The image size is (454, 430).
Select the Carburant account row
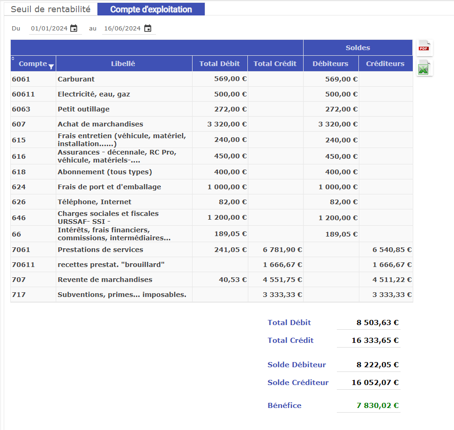coord(76,79)
